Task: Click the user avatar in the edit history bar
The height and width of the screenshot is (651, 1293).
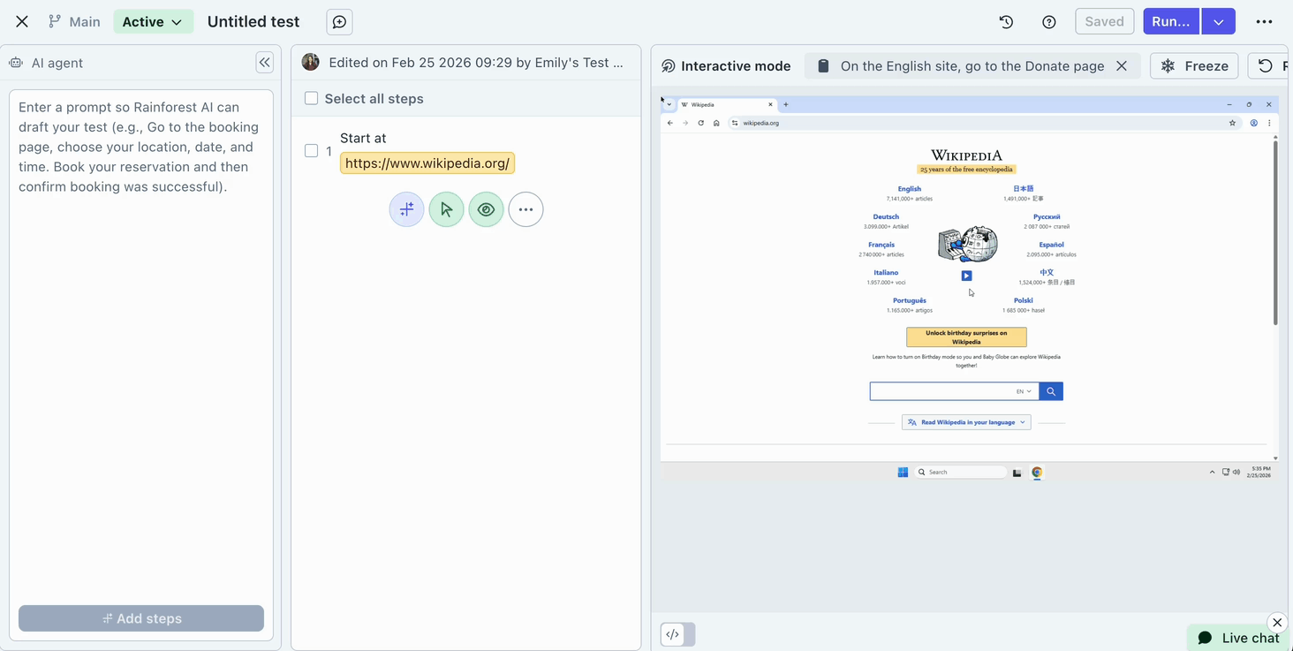Action: point(310,62)
